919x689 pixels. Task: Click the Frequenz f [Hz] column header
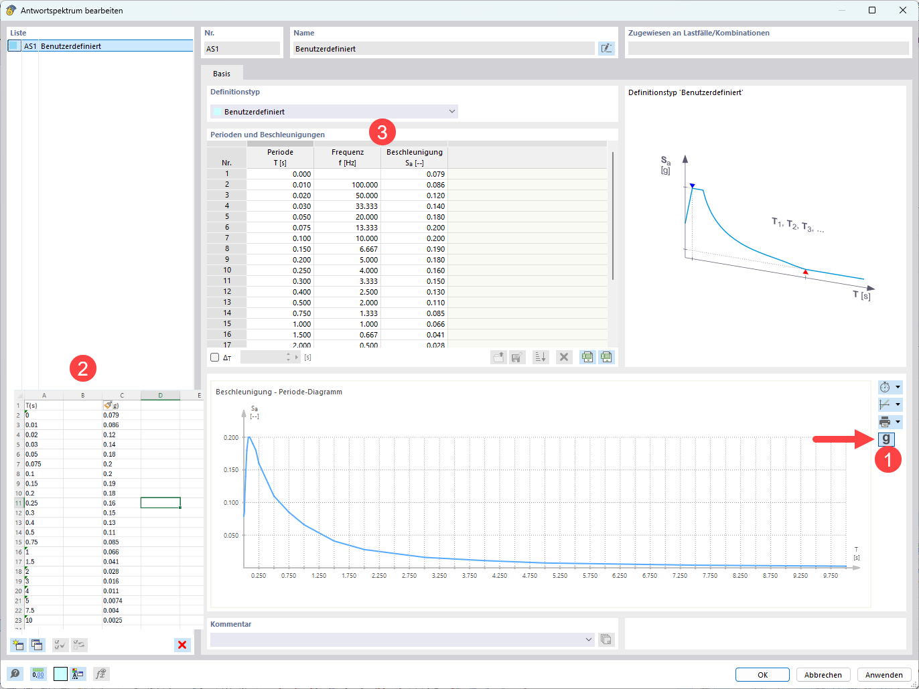347,157
